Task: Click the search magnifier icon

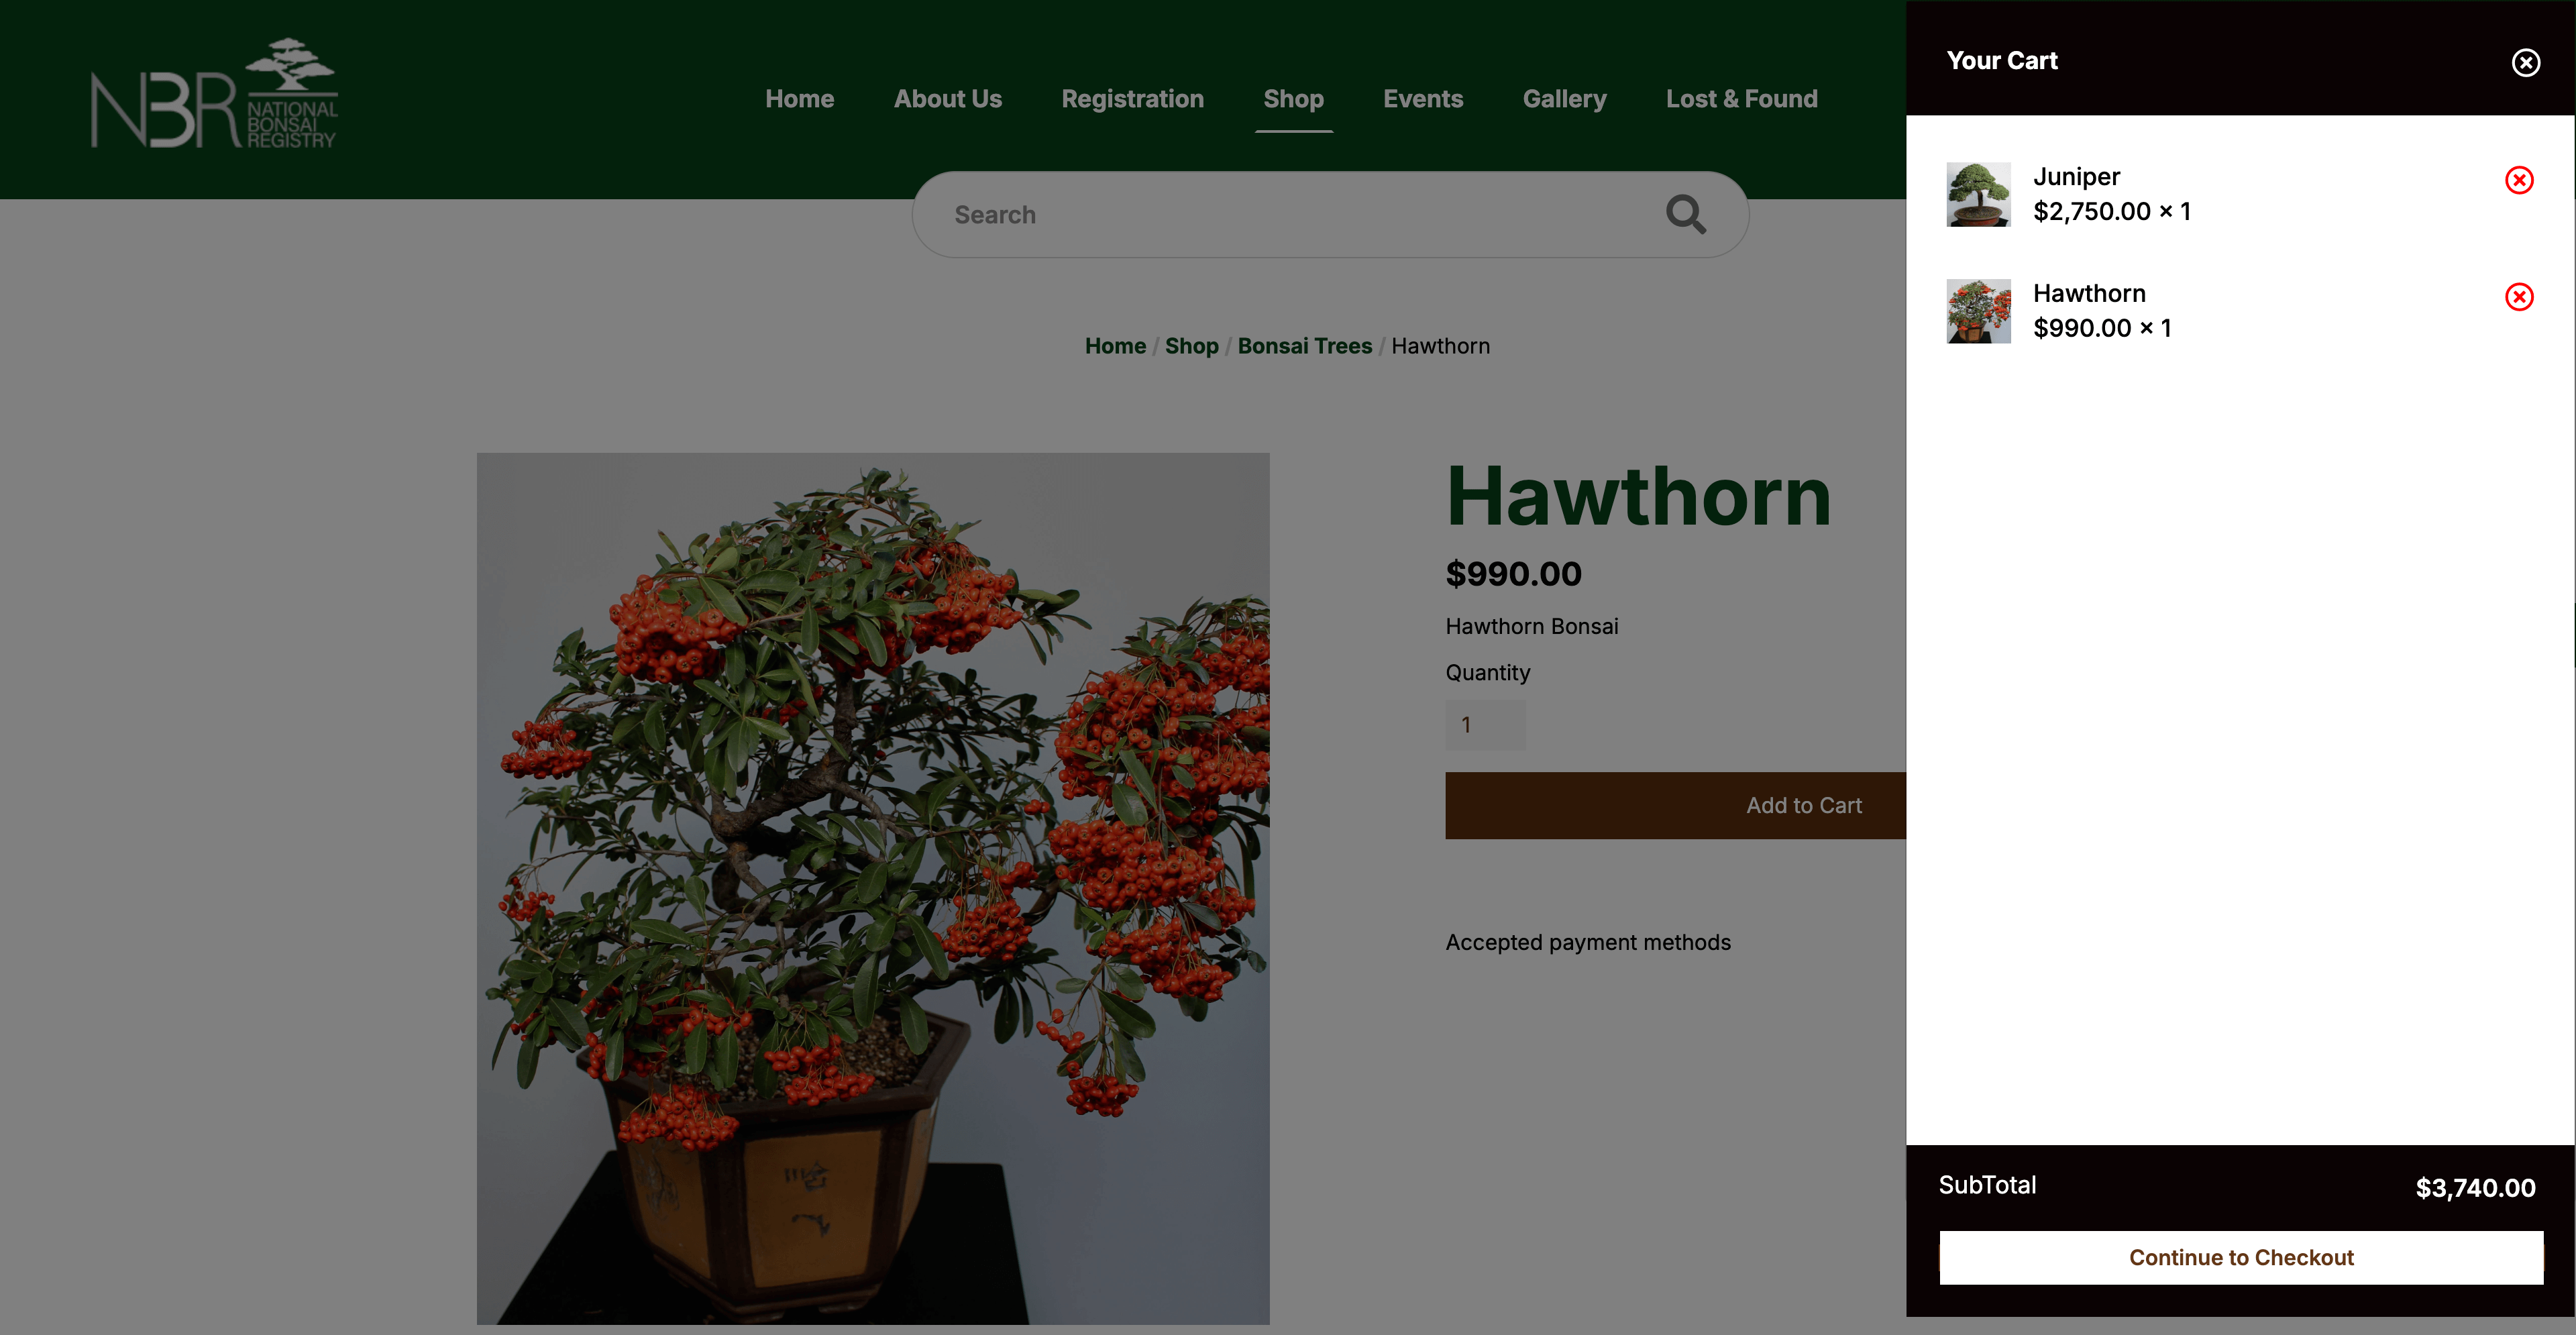Action: pos(1685,214)
